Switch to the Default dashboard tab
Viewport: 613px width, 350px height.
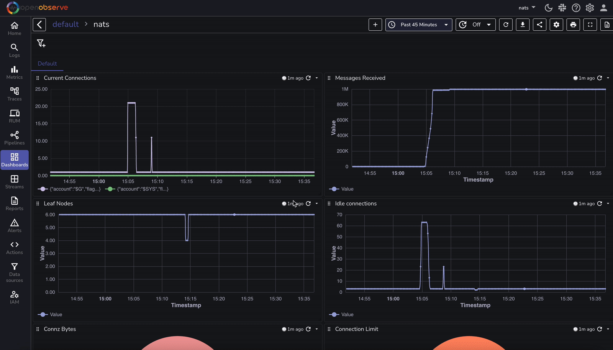pos(47,64)
